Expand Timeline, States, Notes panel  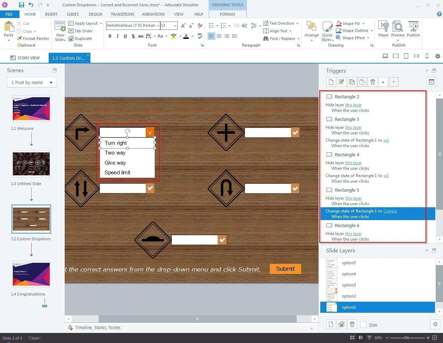coord(312,328)
